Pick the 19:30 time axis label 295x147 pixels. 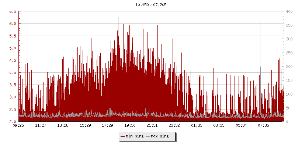tap(130, 125)
